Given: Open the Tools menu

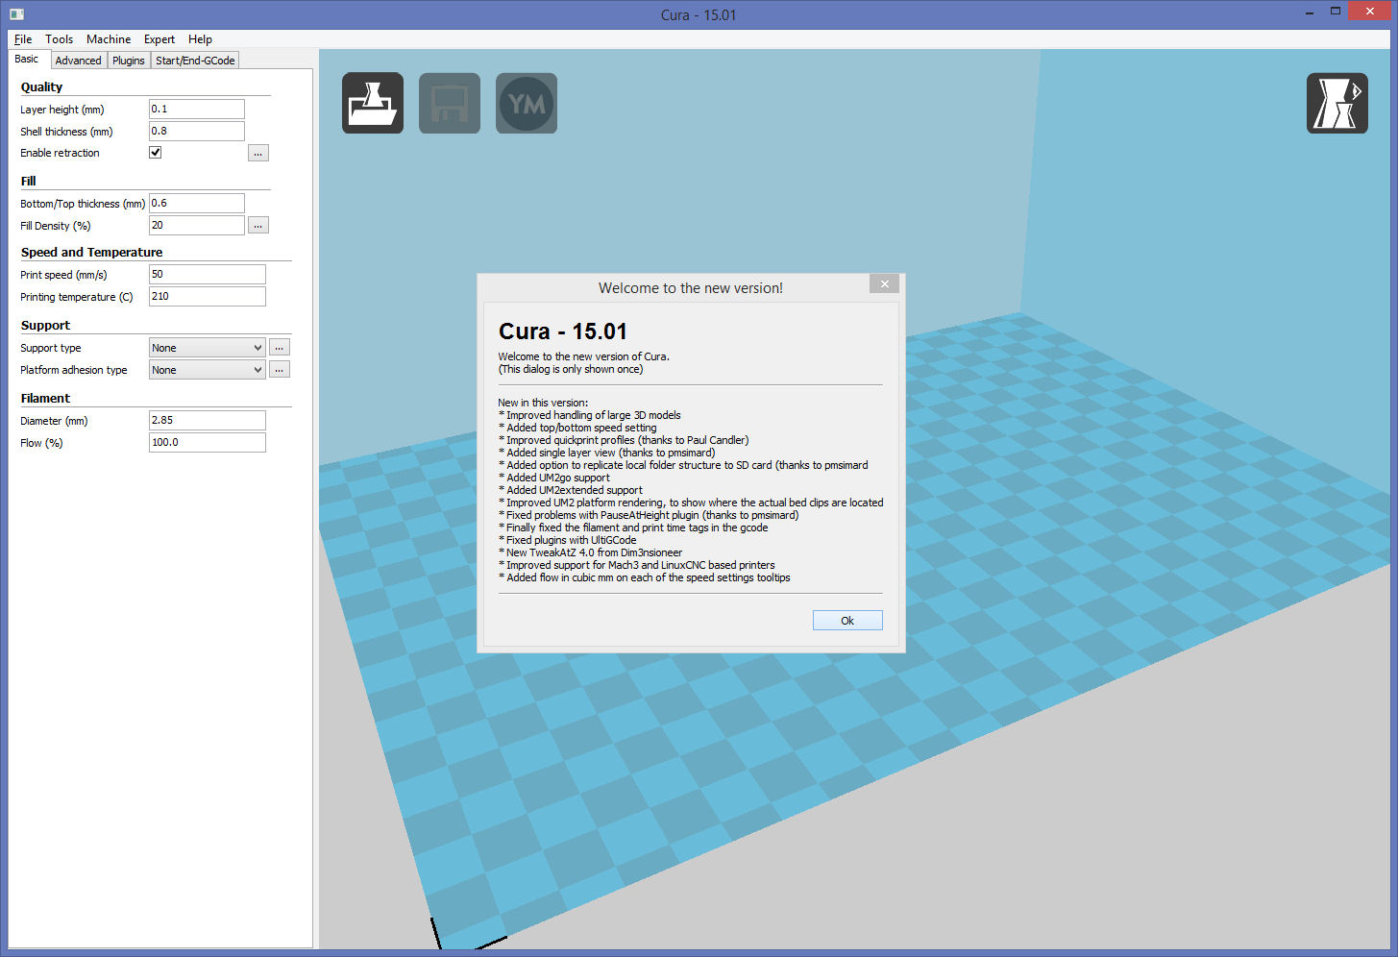Looking at the screenshot, I should (x=59, y=39).
